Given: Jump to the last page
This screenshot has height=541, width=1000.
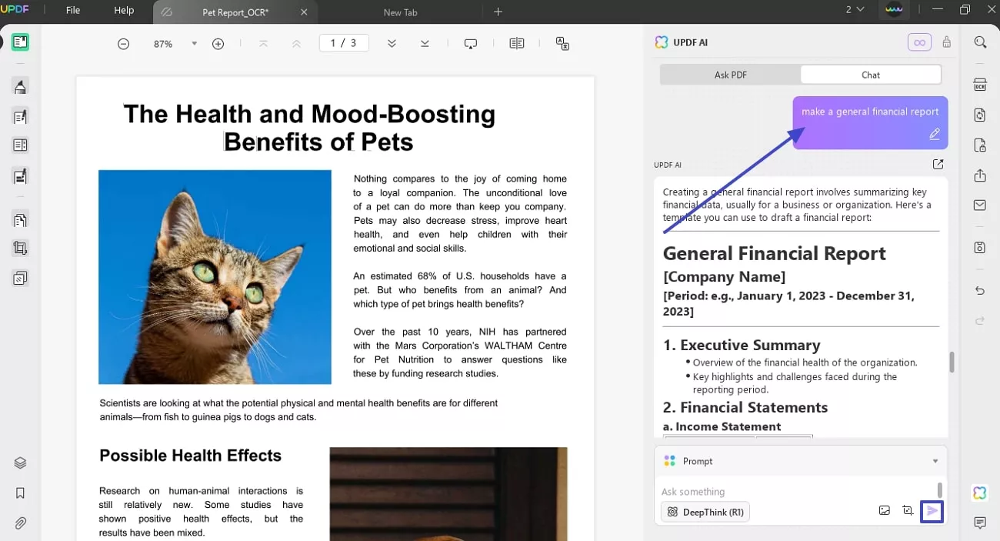Looking at the screenshot, I should coord(425,44).
